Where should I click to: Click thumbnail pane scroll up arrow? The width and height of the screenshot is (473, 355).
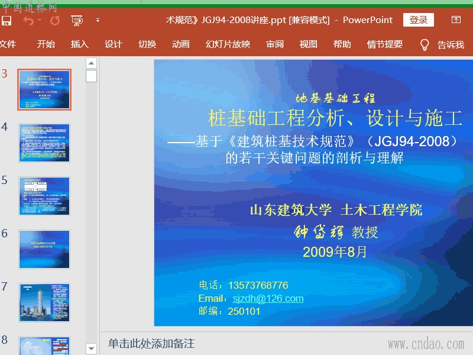[91, 63]
